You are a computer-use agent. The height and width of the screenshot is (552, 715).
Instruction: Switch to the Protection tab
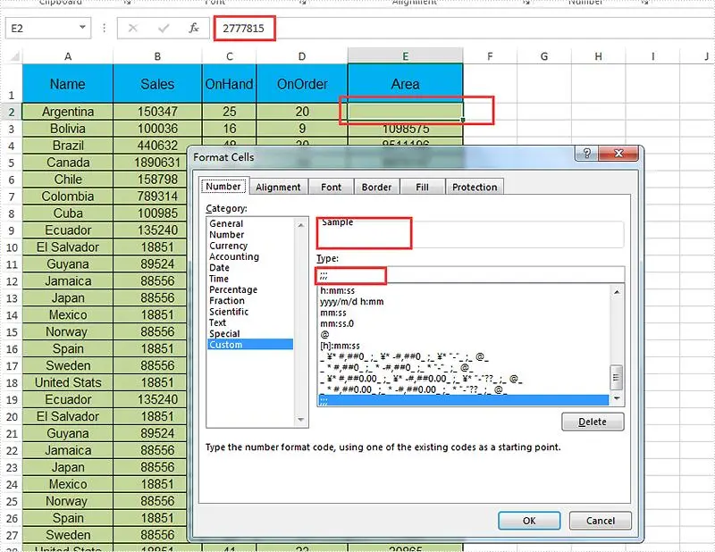[x=475, y=187]
